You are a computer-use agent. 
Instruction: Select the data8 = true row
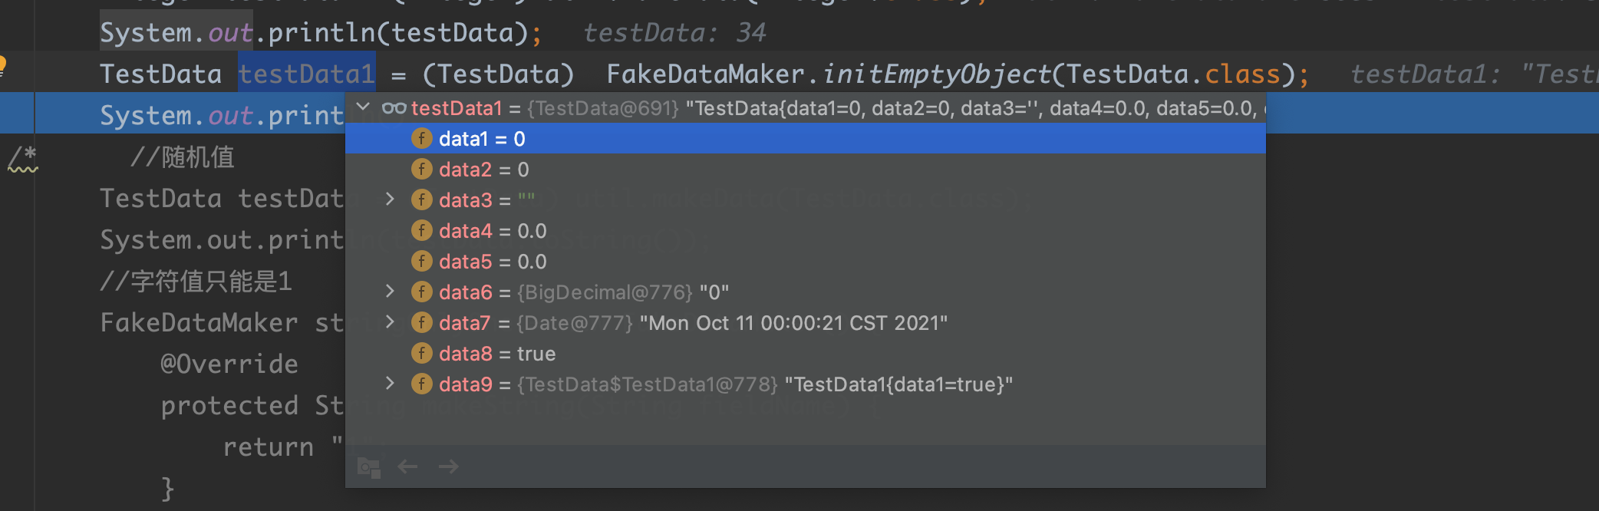click(806, 353)
